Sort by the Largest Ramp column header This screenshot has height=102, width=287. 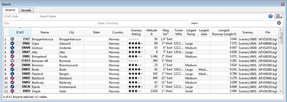pos(191,32)
